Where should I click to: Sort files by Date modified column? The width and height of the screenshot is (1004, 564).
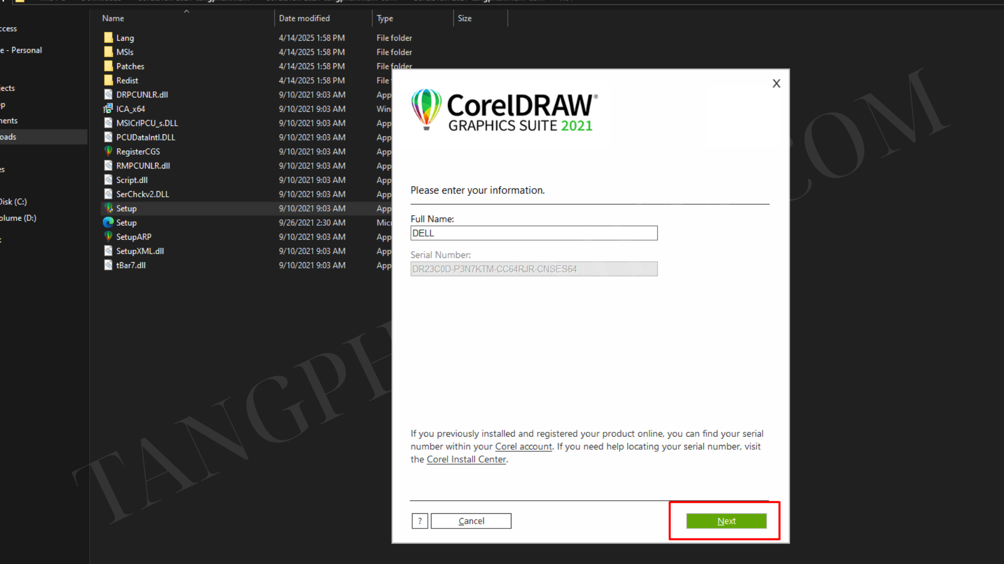point(304,18)
